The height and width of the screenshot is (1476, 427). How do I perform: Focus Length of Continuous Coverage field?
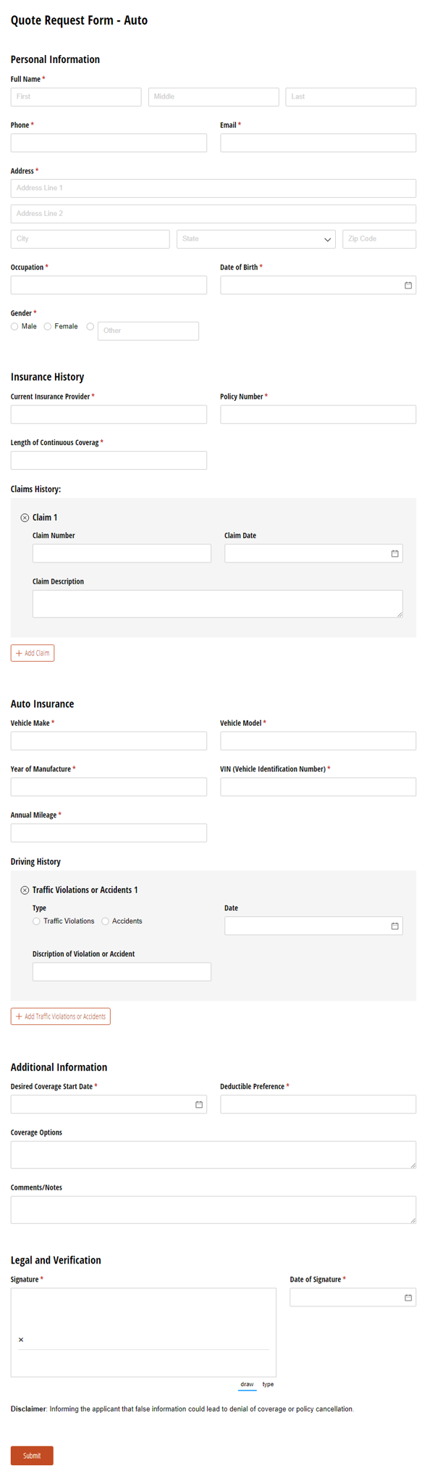point(109,460)
